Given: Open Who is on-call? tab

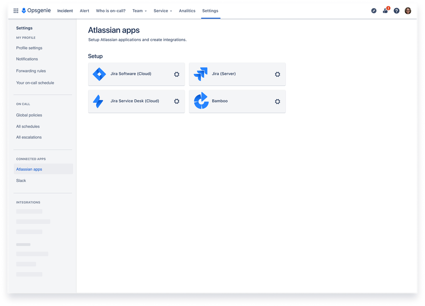Looking at the screenshot, I should click(111, 11).
